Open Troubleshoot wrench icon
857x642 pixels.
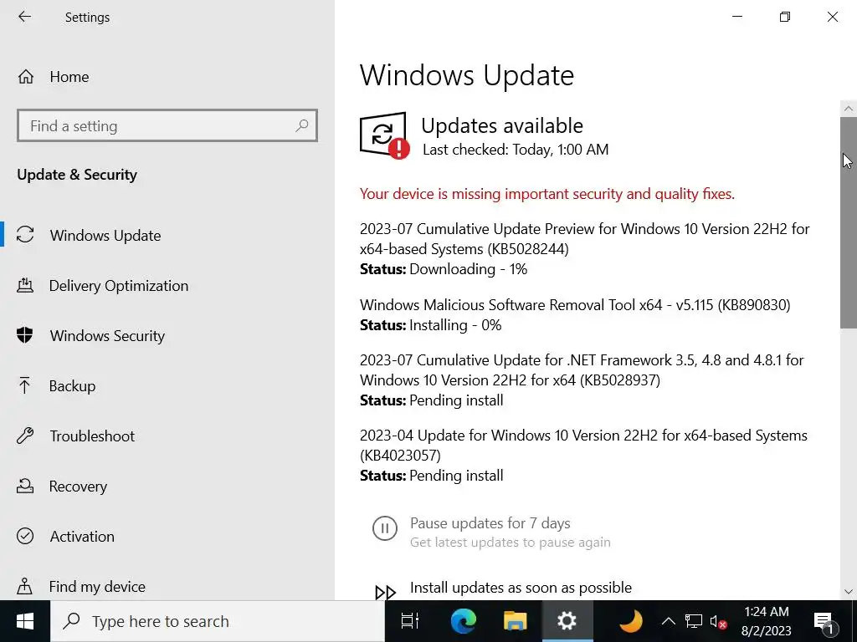click(x=25, y=436)
